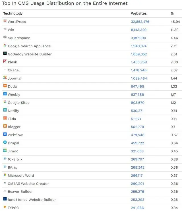Click the Websites column header
182x211 pixels.
[139, 13]
